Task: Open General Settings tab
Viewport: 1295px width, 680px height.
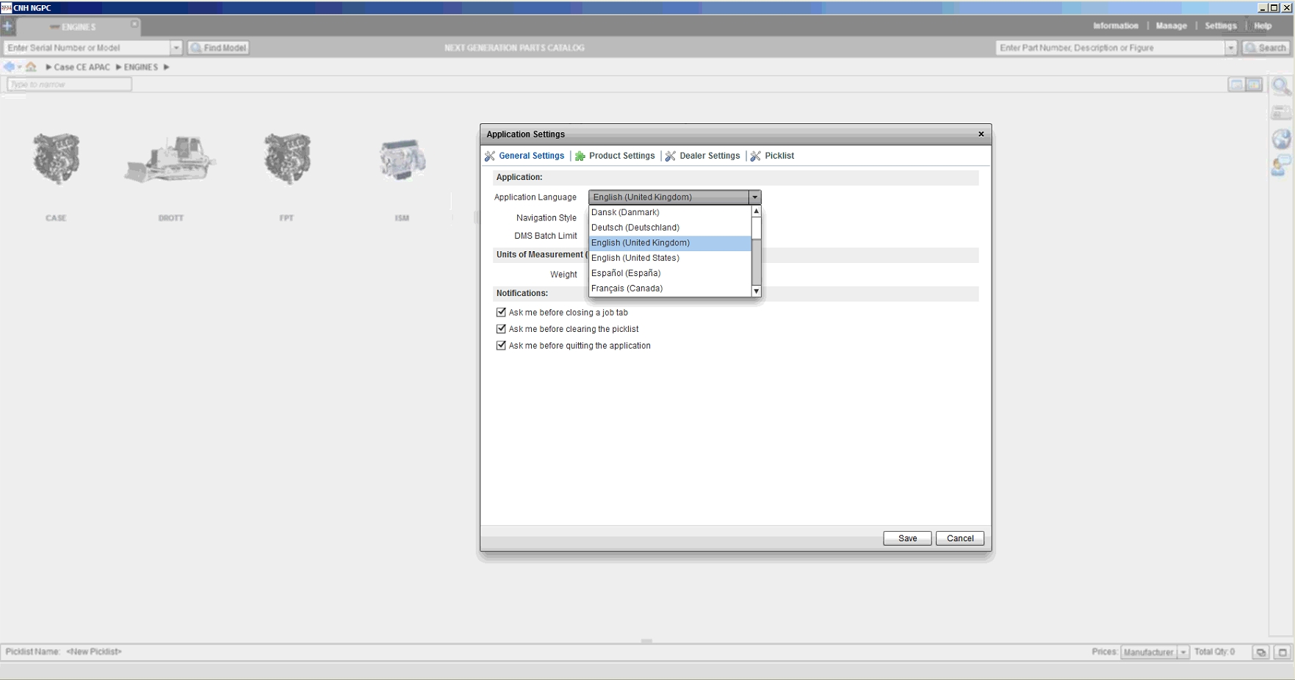Action: pos(524,156)
